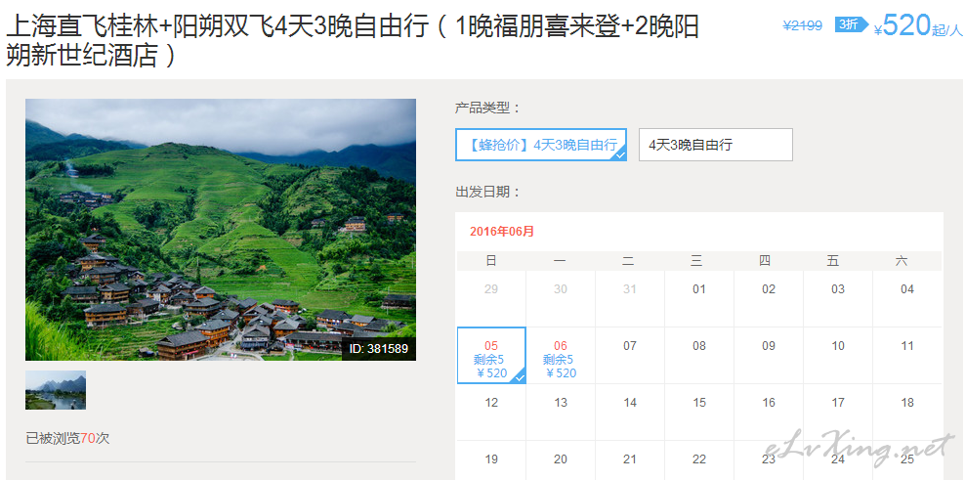965x480 pixels.
Task: Open the main terraced village photo
Action: point(221,229)
